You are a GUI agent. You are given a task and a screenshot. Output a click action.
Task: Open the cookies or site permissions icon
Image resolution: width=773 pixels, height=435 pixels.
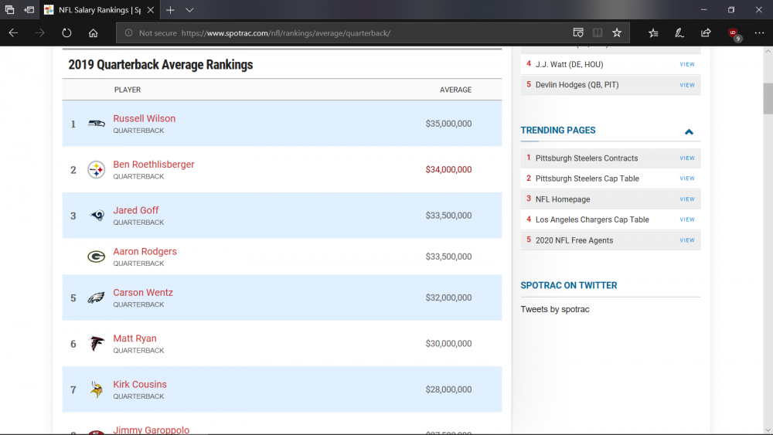coord(578,33)
